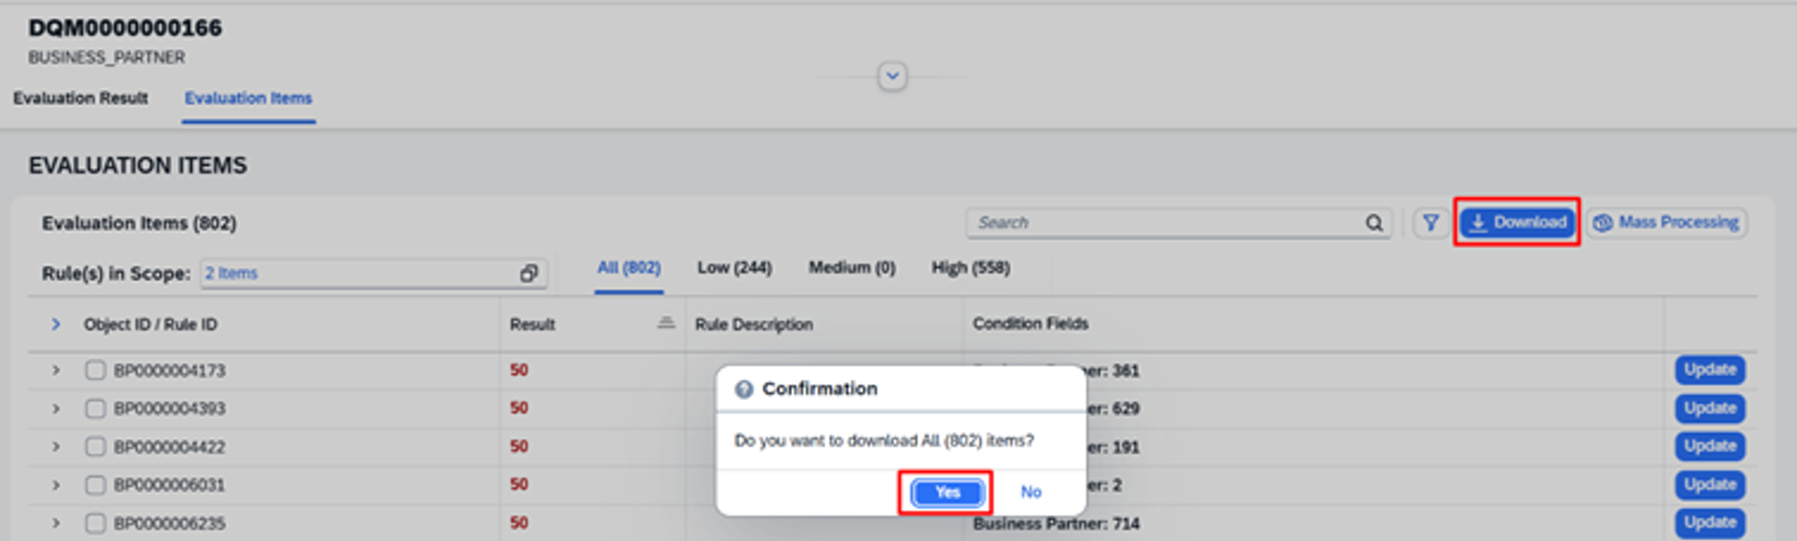Expand the details of BP0000004422
The height and width of the screenshot is (541, 1797).
pos(56,446)
